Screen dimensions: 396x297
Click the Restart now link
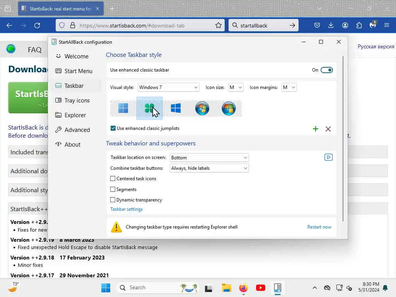(319, 227)
